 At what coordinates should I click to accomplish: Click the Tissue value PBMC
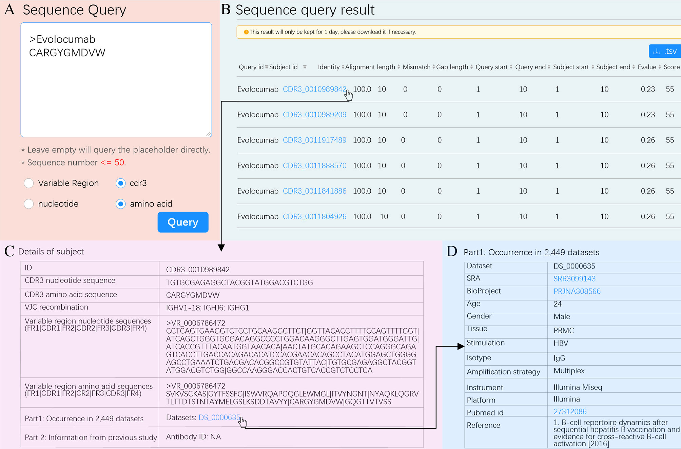tap(564, 331)
